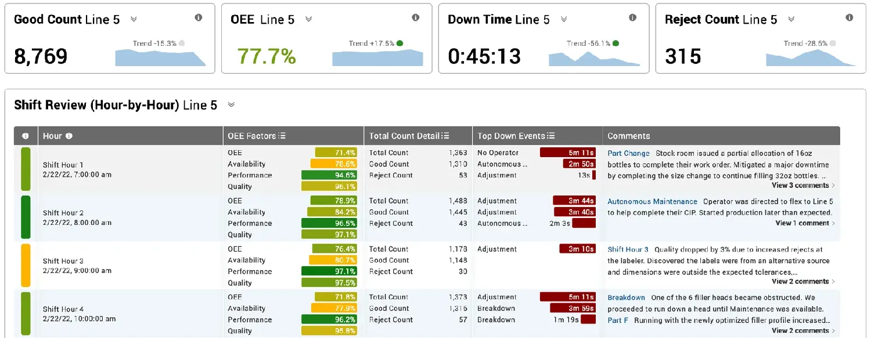
Task: Click the 77.7% OEE value
Action: [x=267, y=56]
